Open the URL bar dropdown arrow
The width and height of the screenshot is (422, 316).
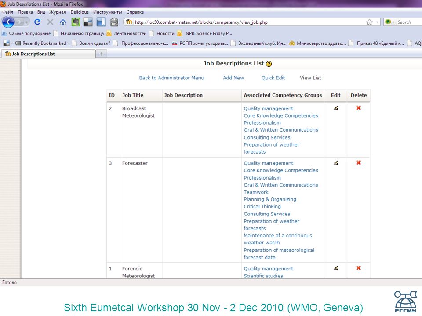377,22
